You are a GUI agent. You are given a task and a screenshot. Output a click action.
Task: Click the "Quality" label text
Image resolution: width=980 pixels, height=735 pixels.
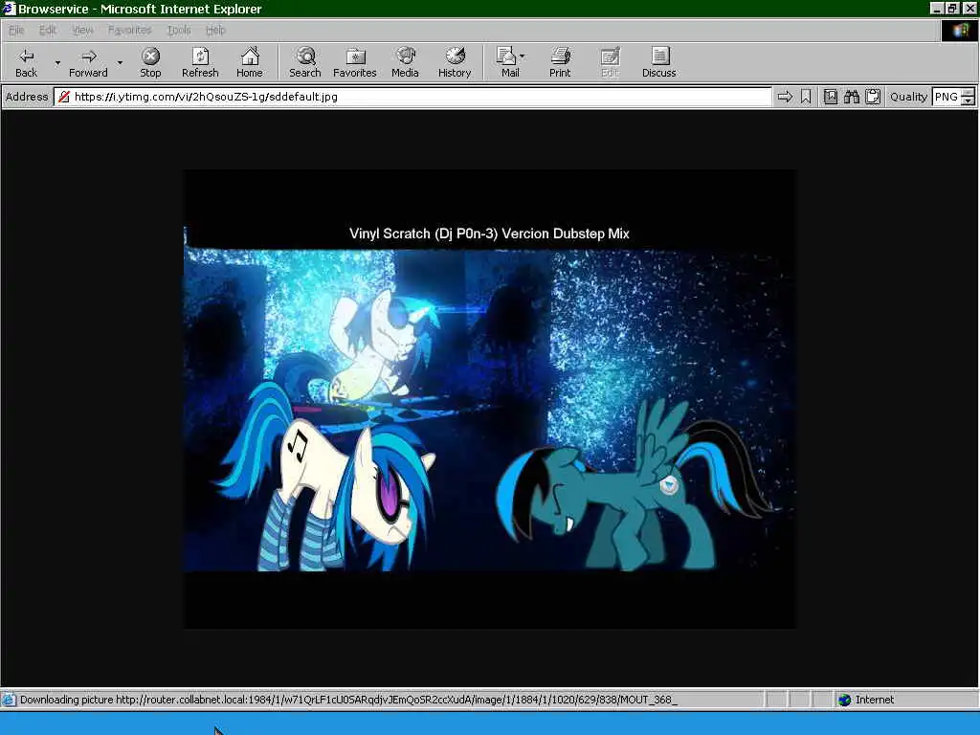908,97
